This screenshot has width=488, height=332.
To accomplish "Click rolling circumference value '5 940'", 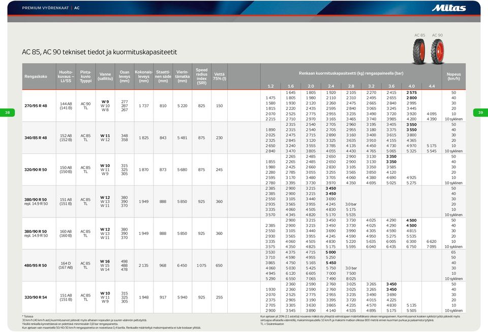I will coord(182,297).
